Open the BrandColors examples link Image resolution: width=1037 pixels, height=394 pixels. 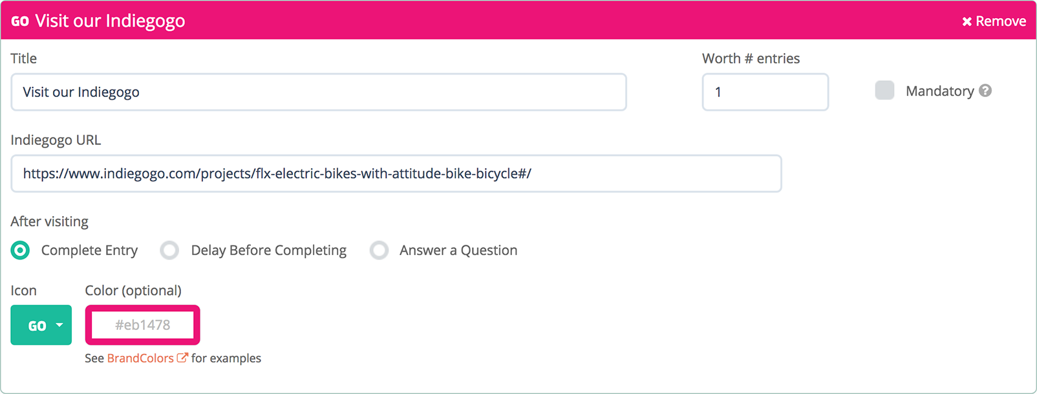[140, 358]
